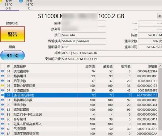Select the 04 启停次数 attribute row

pyautogui.click(x=79, y=81)
